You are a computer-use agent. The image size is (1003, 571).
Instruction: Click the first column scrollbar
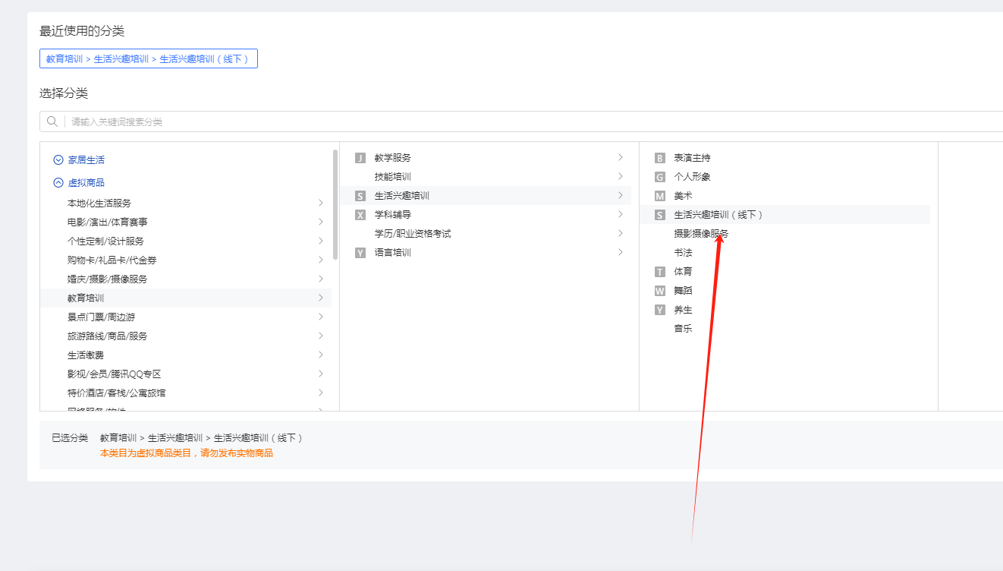335,205
